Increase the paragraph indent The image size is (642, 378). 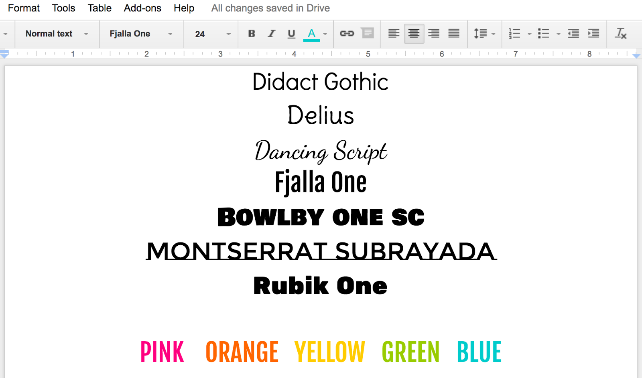(x=593, y=34)
